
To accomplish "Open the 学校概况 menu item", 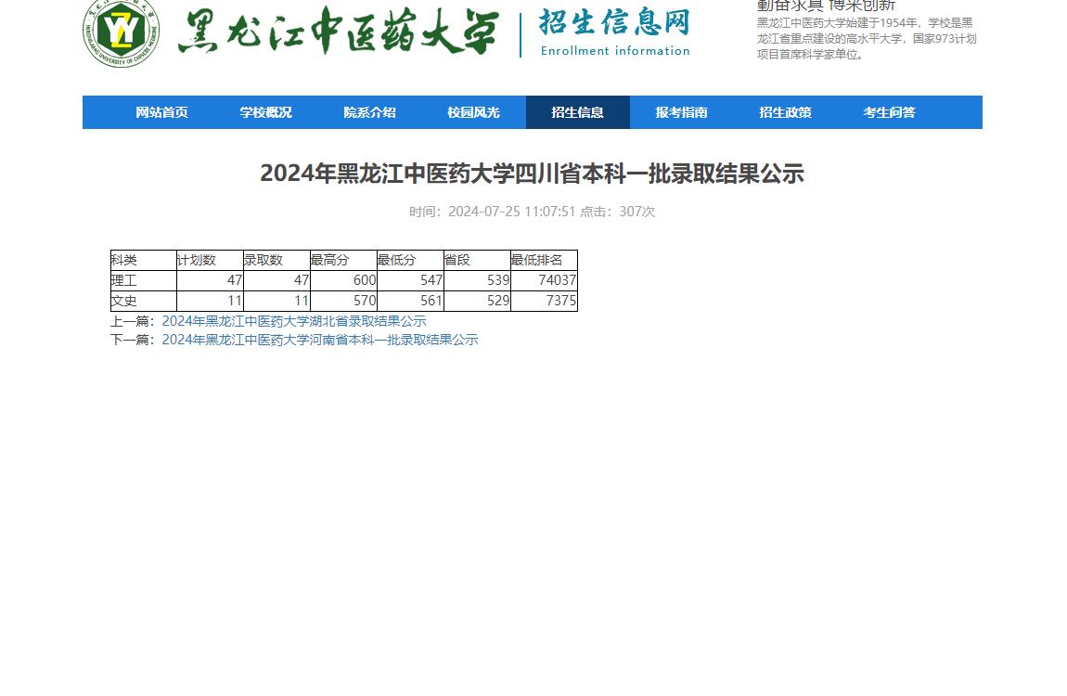I will click(x=265, y=112).
